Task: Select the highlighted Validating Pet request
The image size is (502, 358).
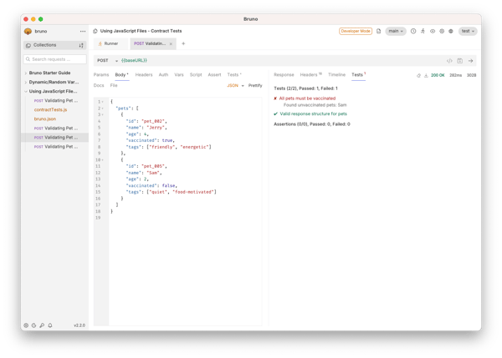Action: click(x=54, y=138)
